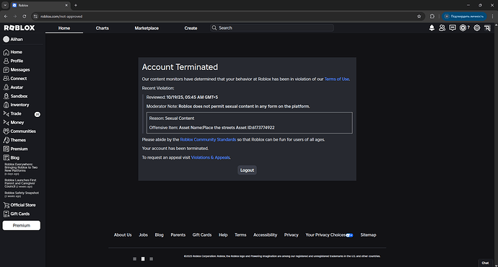Click the search magnifier icon
The width and height of the screenshot is (498, 267).
tap(214, 28)
